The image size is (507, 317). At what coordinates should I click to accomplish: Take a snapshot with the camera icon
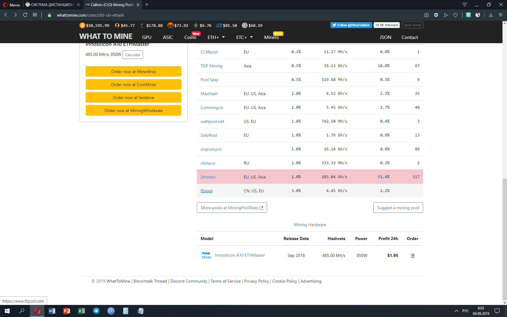[x=426, y=15]
